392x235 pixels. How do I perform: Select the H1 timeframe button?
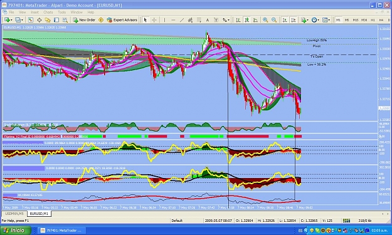[373, 20]
